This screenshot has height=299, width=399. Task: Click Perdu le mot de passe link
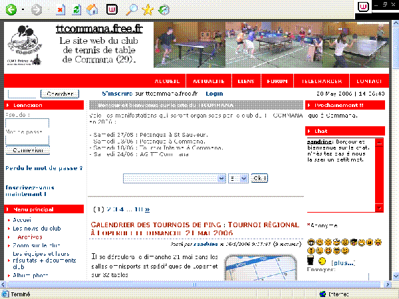tap(44, 168)
